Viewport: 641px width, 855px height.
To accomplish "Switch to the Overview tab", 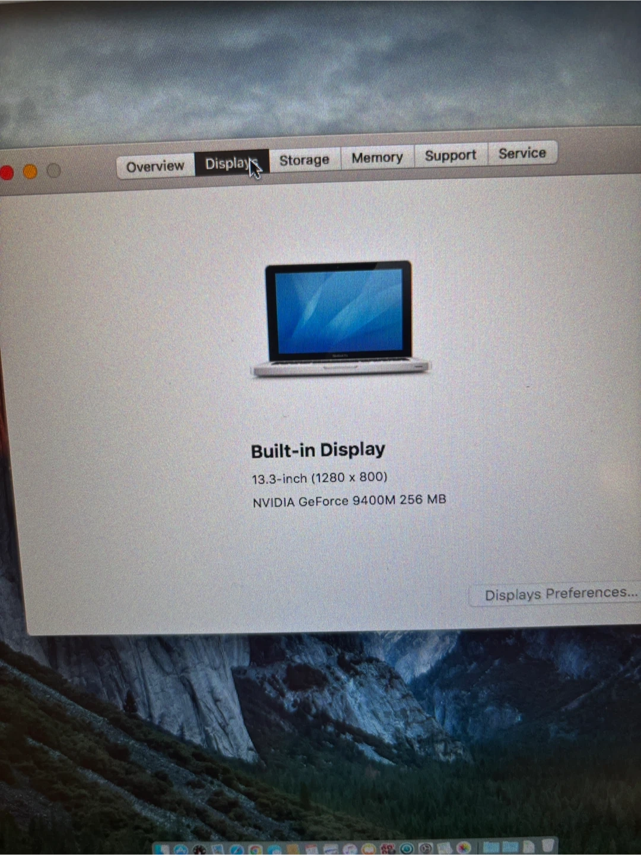I will 155,166.
